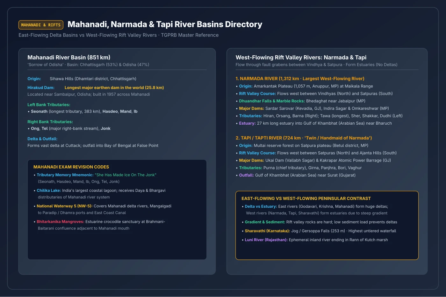This screenshot has width=446, height=297.
Task: Click the Narmada Rift Valley Course line mentioning Vindhyas
Action: pos(314,93)
